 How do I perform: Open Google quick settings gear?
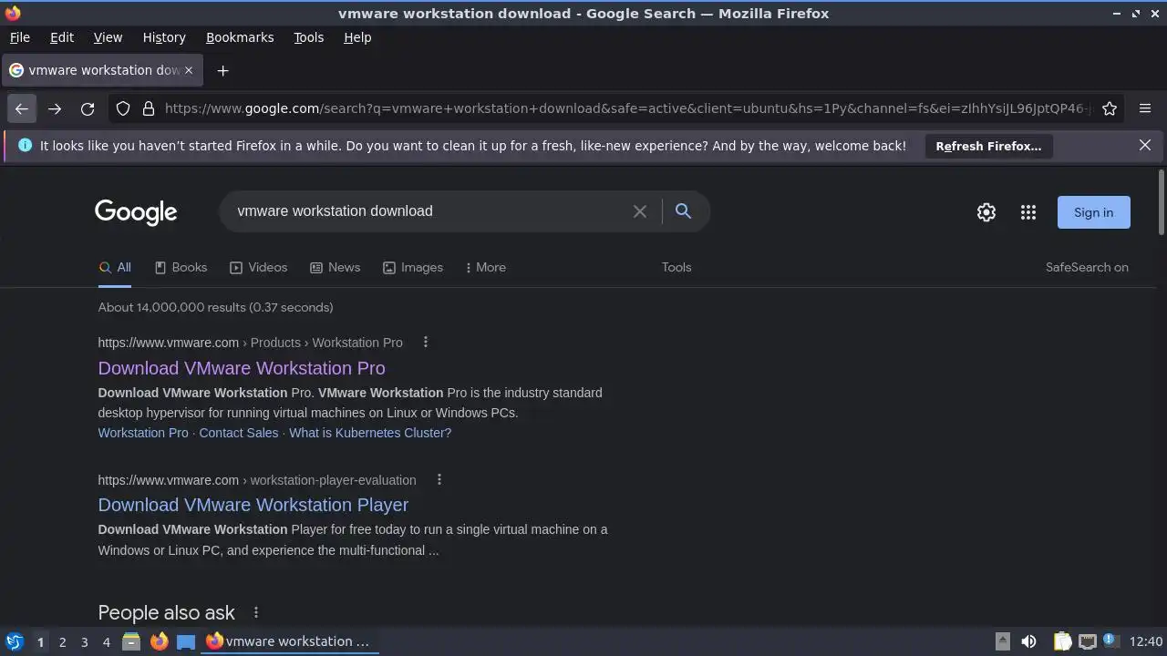pos(986,212)
